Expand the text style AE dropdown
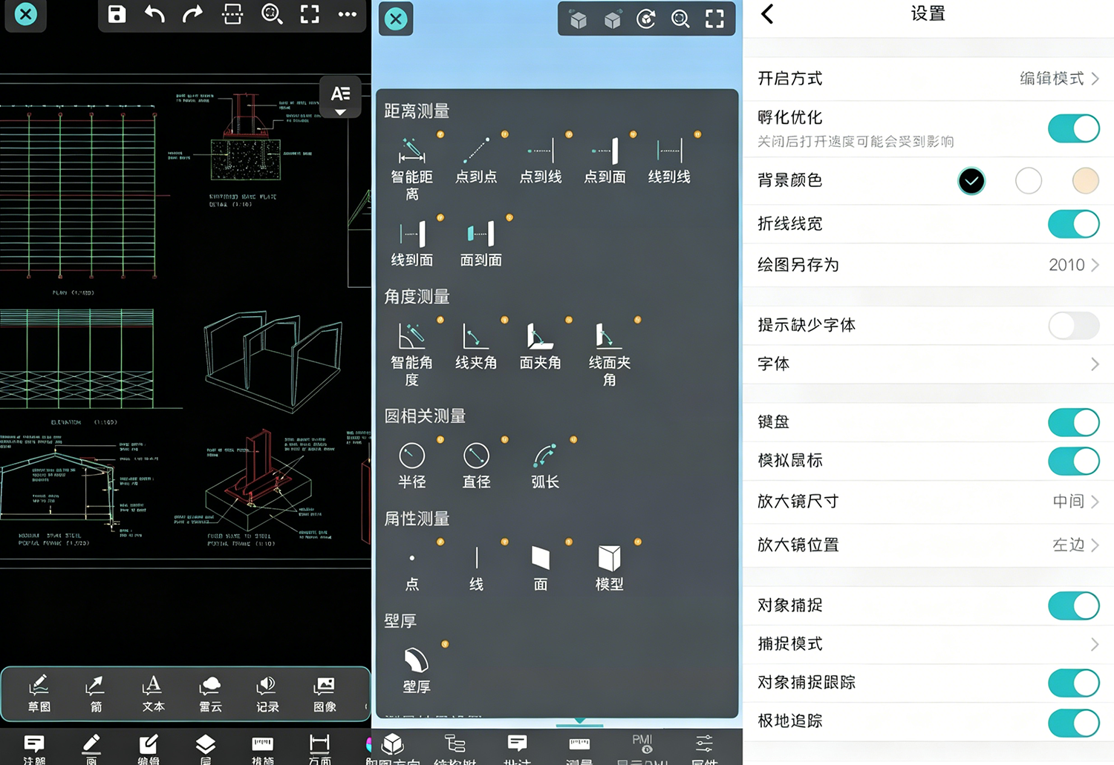 click(x=340, y=98)
